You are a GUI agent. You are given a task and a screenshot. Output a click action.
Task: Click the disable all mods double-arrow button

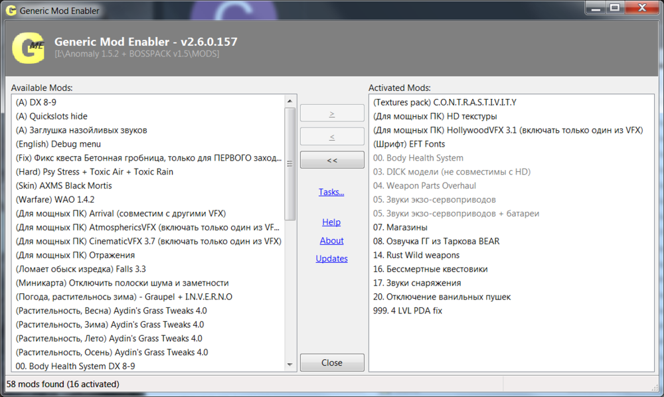pos(332,161)
